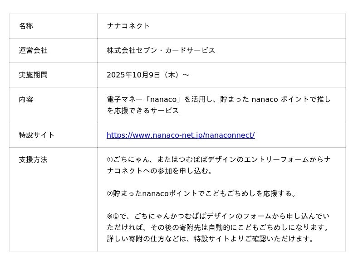Click the 名称 row label
Viewport: 363px width, 265px height.
[26, 26]
